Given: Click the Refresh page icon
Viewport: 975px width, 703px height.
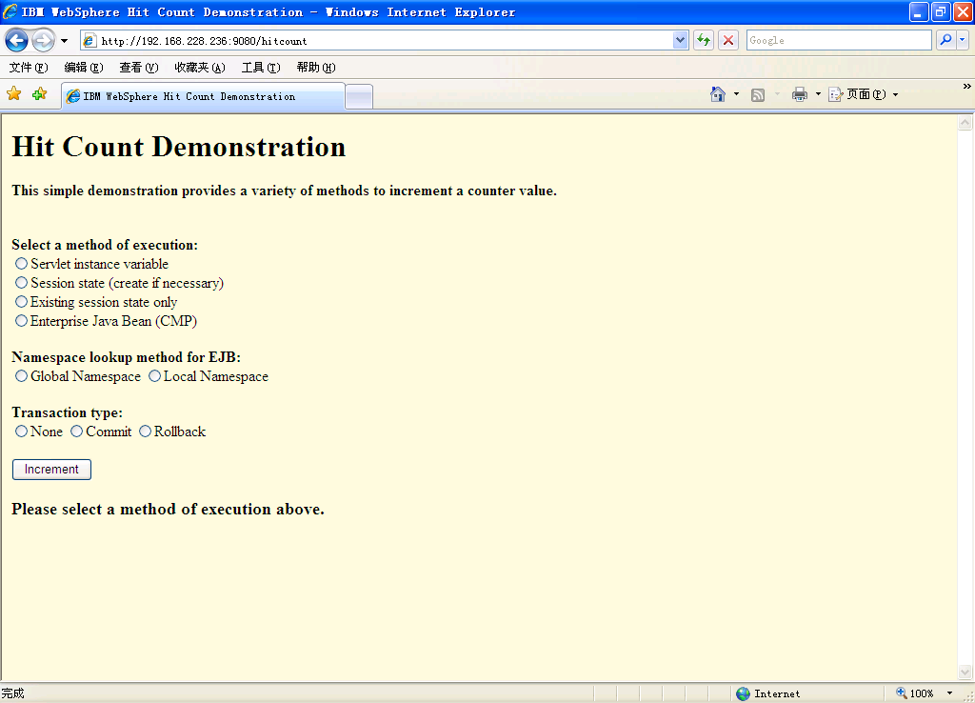Looking at the screenshot, I should pyautogui.click(x=704, y=40).
